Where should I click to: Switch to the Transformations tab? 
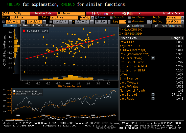tap(168, 26)
